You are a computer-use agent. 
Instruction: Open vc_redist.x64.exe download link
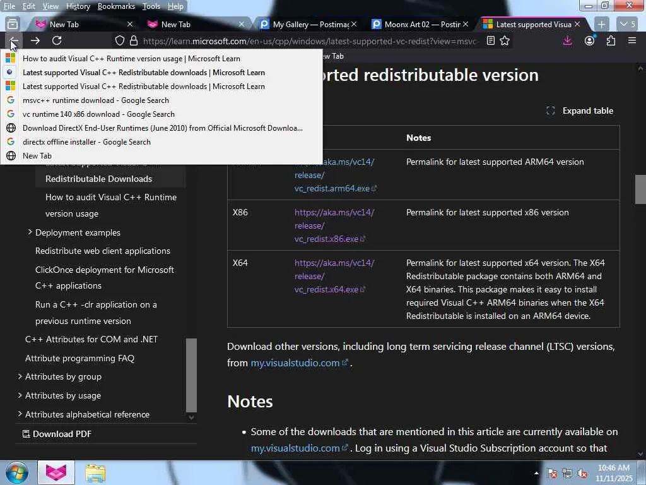[x=334, y=276]
